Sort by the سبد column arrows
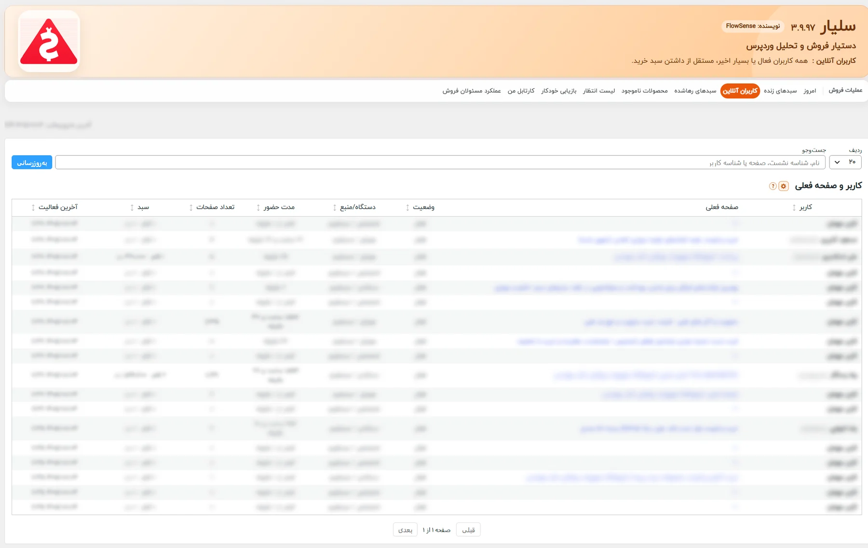This screenshot has width=868, height=548. (132, 207)
